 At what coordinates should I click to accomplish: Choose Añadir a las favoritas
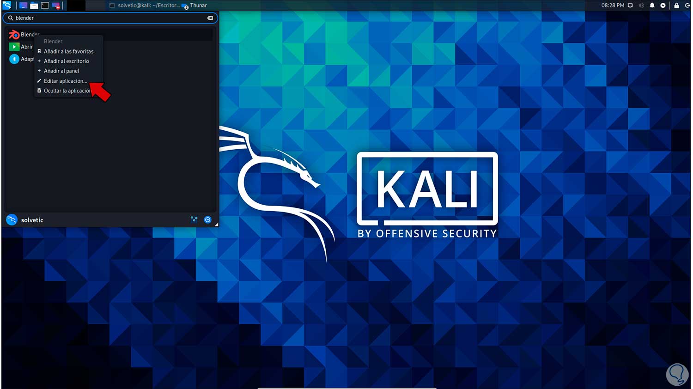[x=68, y=51]
